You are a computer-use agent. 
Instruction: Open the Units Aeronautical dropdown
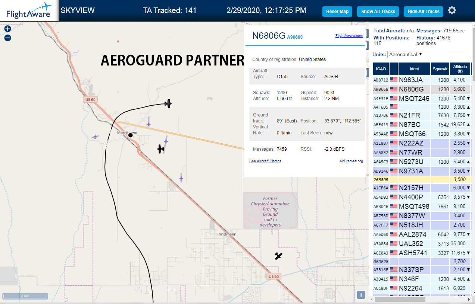pos(406,54)
